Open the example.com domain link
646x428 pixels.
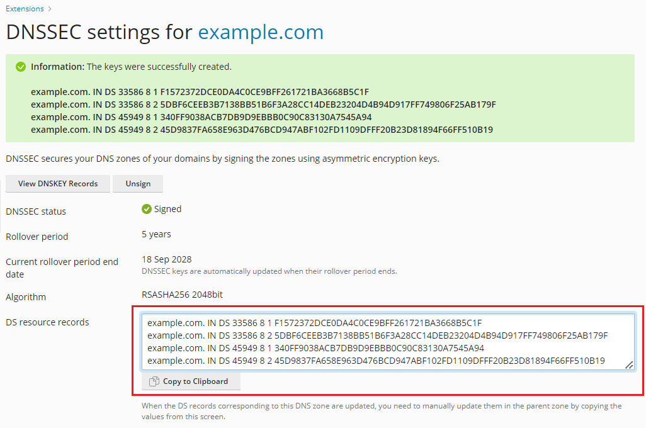[261, 32]
